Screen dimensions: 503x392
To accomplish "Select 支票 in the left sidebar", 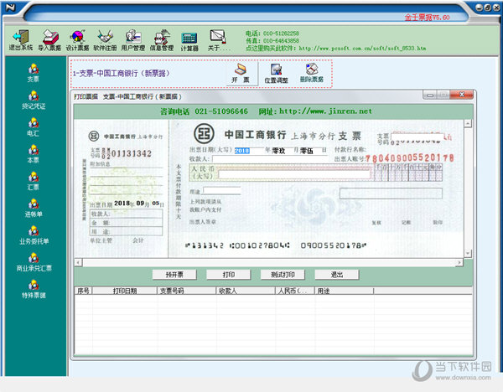I will [34, 73].
